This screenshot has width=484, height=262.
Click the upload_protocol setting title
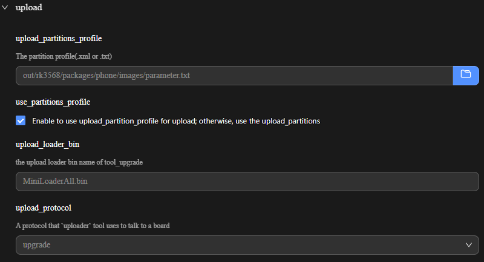(44, 208)
